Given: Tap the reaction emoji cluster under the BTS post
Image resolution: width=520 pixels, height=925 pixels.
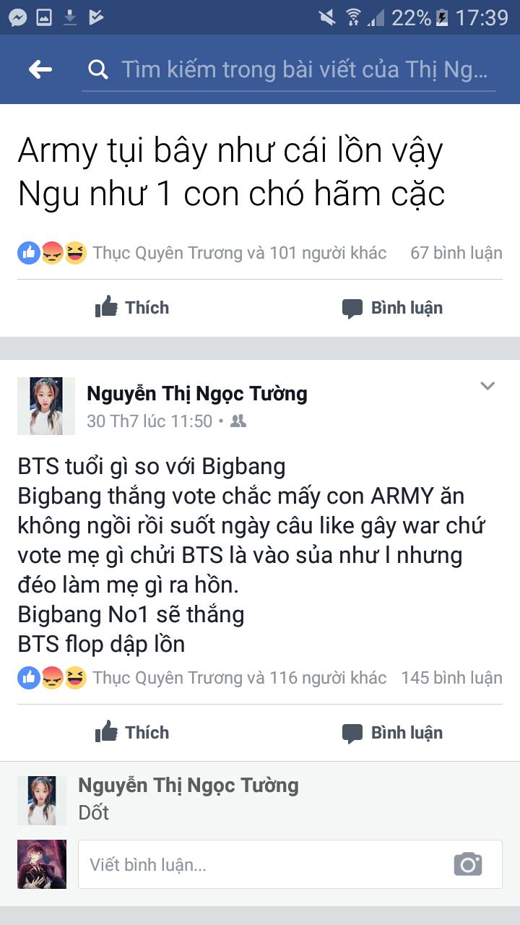Looking at the screenshot, I should (x=52, y=678).
